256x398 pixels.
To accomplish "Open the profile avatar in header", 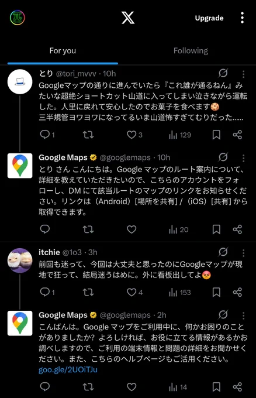I will 18,18.
